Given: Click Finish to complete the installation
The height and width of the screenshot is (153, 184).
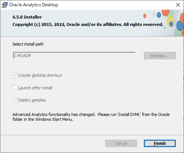Looking at the screenshot, I should 160,143.
